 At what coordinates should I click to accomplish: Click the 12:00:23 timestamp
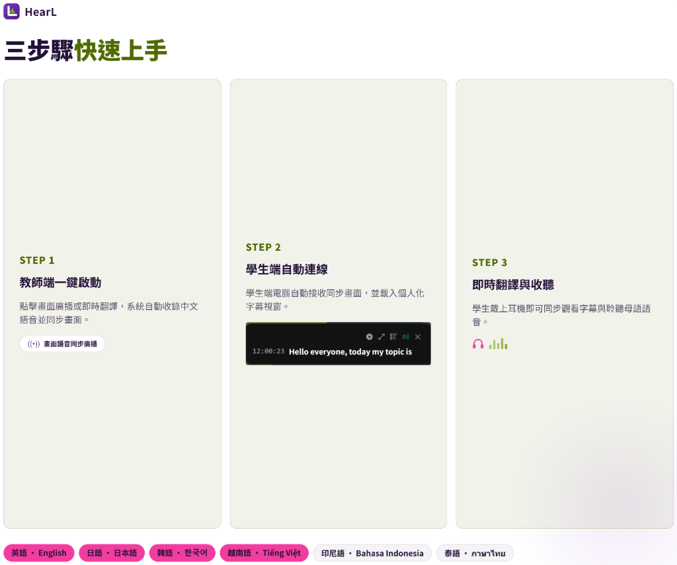[268, 351]
